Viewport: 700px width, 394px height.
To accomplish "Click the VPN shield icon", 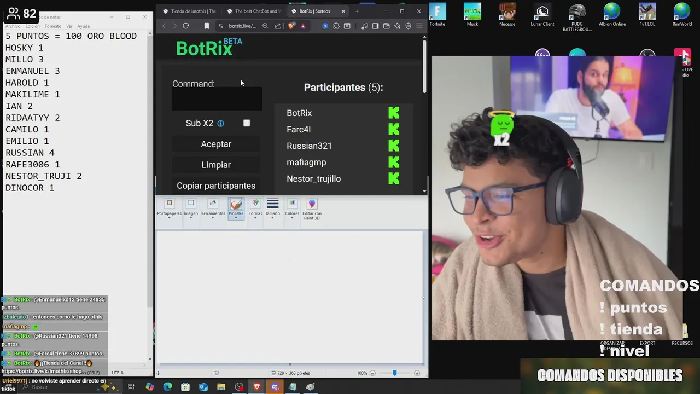I will pyautogui.click(x=409, y=26).
